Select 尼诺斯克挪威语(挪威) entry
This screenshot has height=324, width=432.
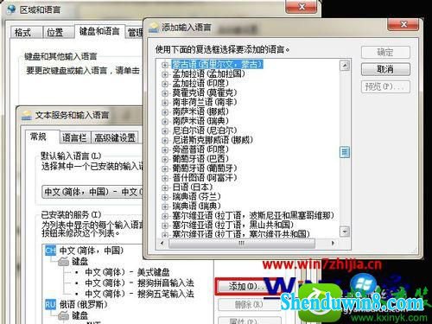(x=213, y=140)
